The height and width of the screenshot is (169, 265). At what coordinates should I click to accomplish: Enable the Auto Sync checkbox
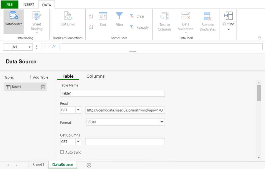(x=62, y=152)
